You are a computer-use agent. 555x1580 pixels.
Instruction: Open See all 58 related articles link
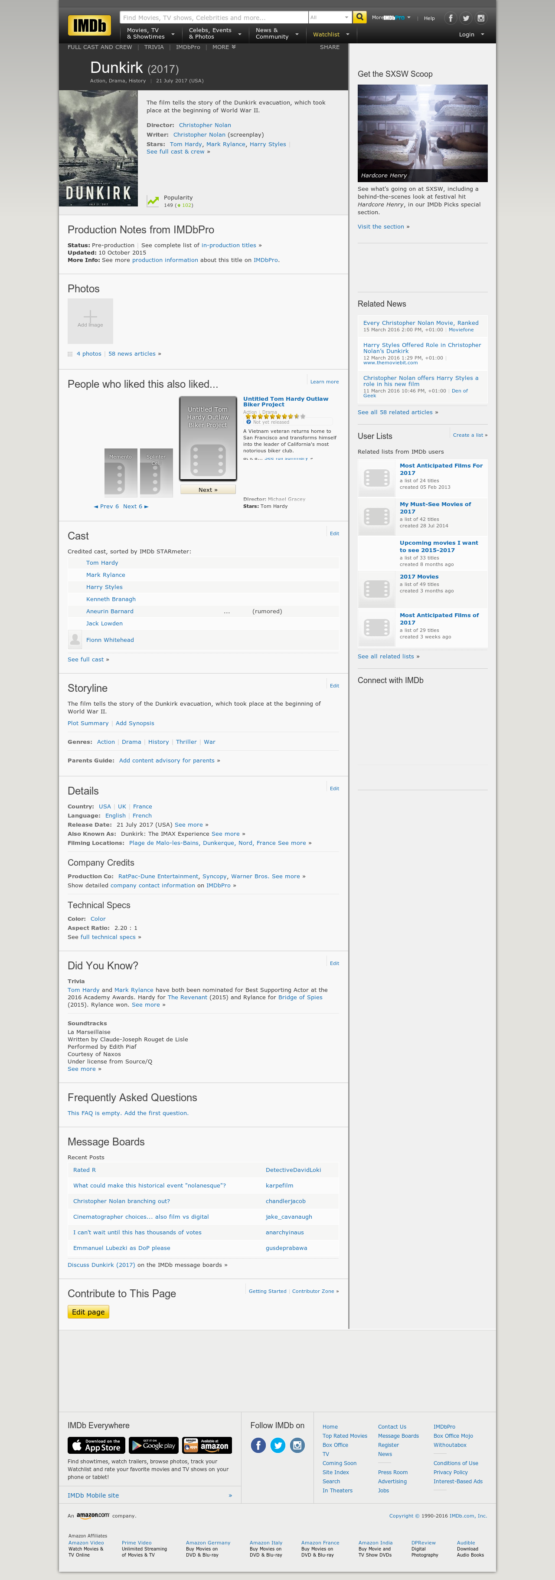tap(395, 412)
